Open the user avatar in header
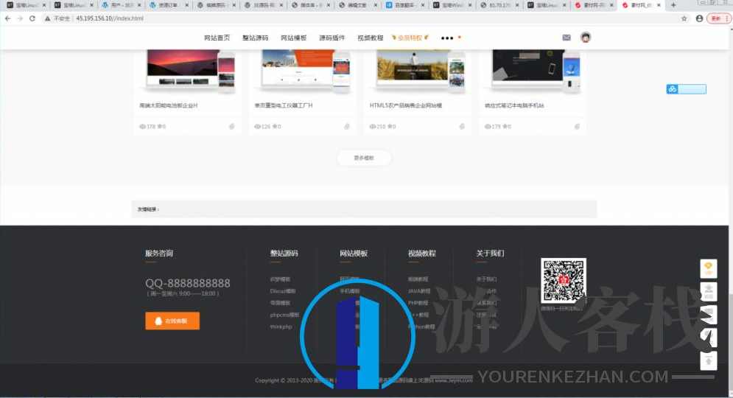 [585, 38]
